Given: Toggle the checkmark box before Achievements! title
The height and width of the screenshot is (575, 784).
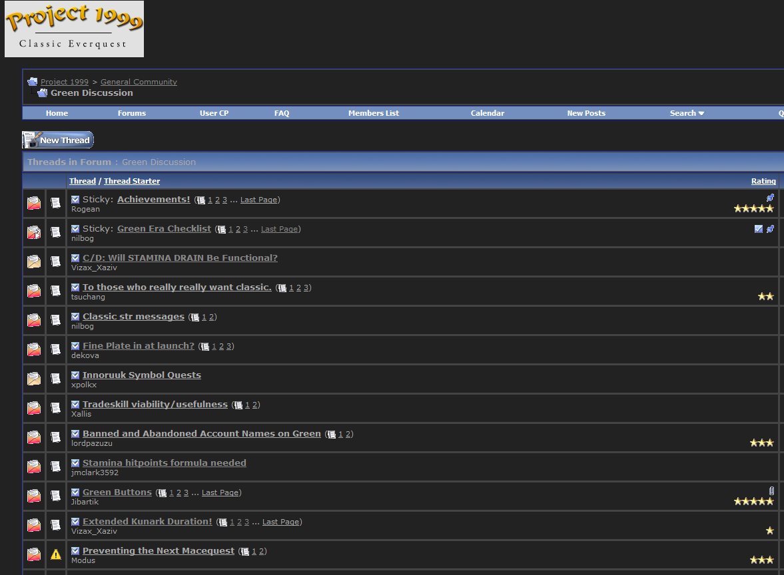Looking at the screenshot, I should click(75, 200).
